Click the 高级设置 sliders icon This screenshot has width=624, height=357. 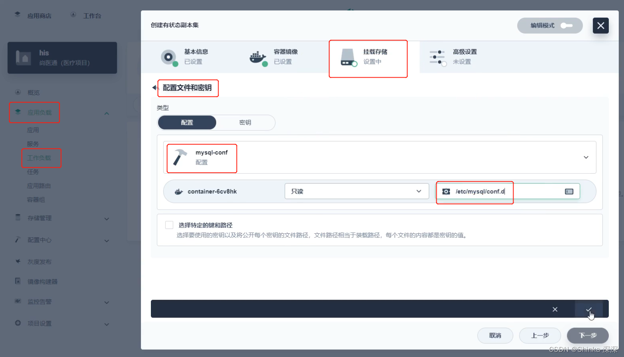point(437,57)
